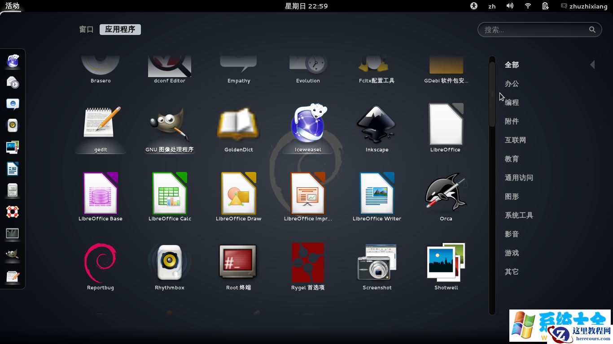Open the accessibility menu in the top bar
Image resolution: width=613 pixels, height=344 pixels.
474,6
